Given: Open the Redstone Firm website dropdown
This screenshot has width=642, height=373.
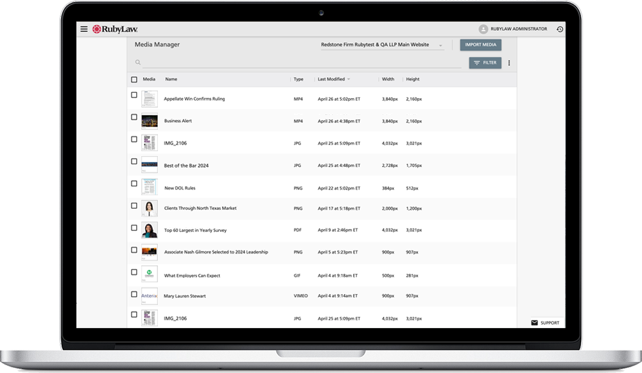Looking at the screenshot, I should click(381, 45).
